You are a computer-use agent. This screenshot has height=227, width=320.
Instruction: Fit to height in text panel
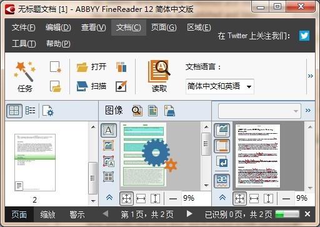tap(268, 198)
